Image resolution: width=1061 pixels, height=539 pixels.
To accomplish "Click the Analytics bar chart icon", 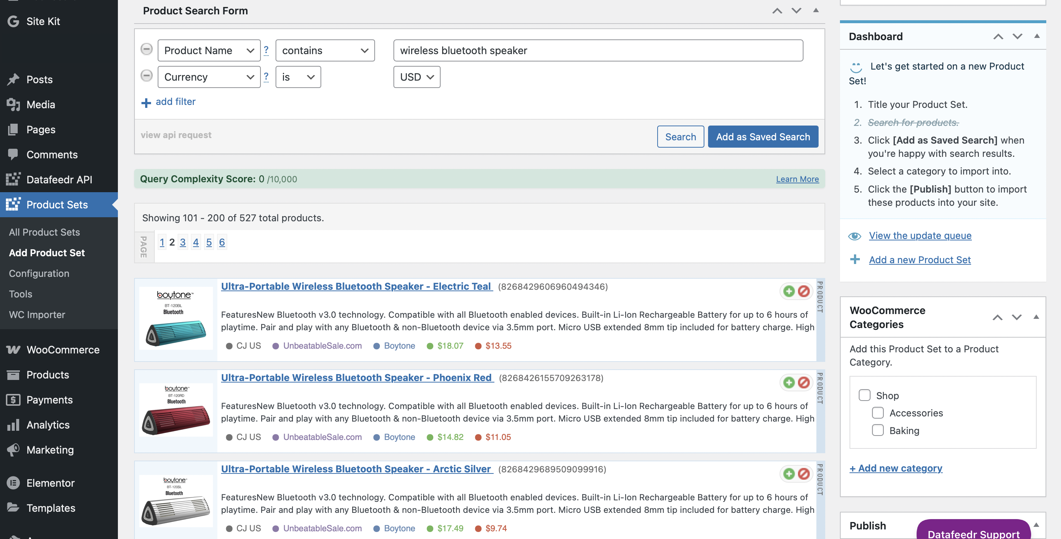I will point(13,424).
